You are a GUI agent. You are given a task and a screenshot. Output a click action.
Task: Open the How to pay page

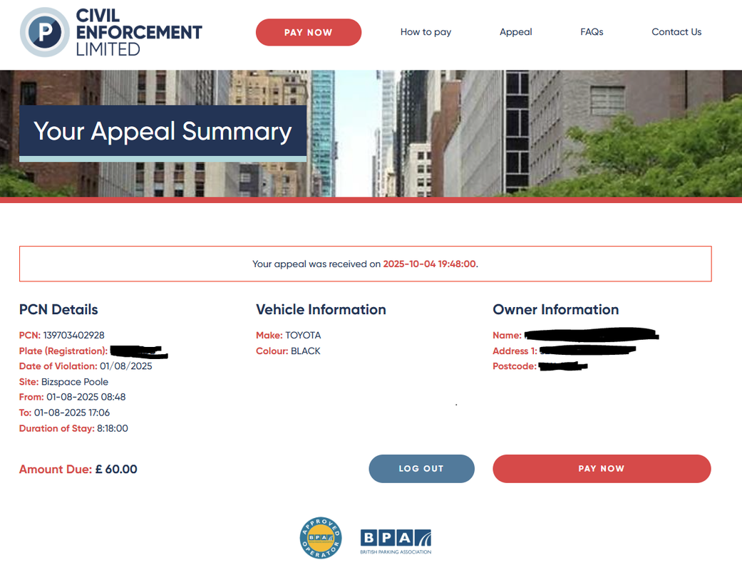tap(426, 31)
